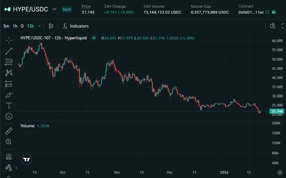Viewport: 286px width, 178px height.
Task: Click the zoom in magnifier tool
Action: [x=9, y=142]
